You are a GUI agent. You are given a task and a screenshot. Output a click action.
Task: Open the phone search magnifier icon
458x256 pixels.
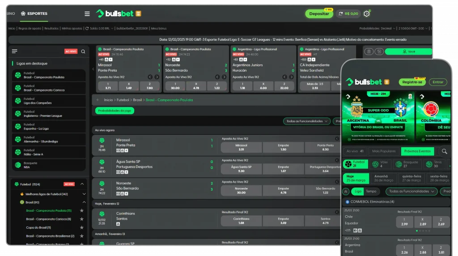pos(444,151)
